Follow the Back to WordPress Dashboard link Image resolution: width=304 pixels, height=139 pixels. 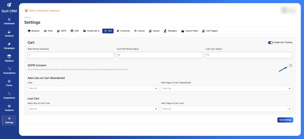click(45, 11)
